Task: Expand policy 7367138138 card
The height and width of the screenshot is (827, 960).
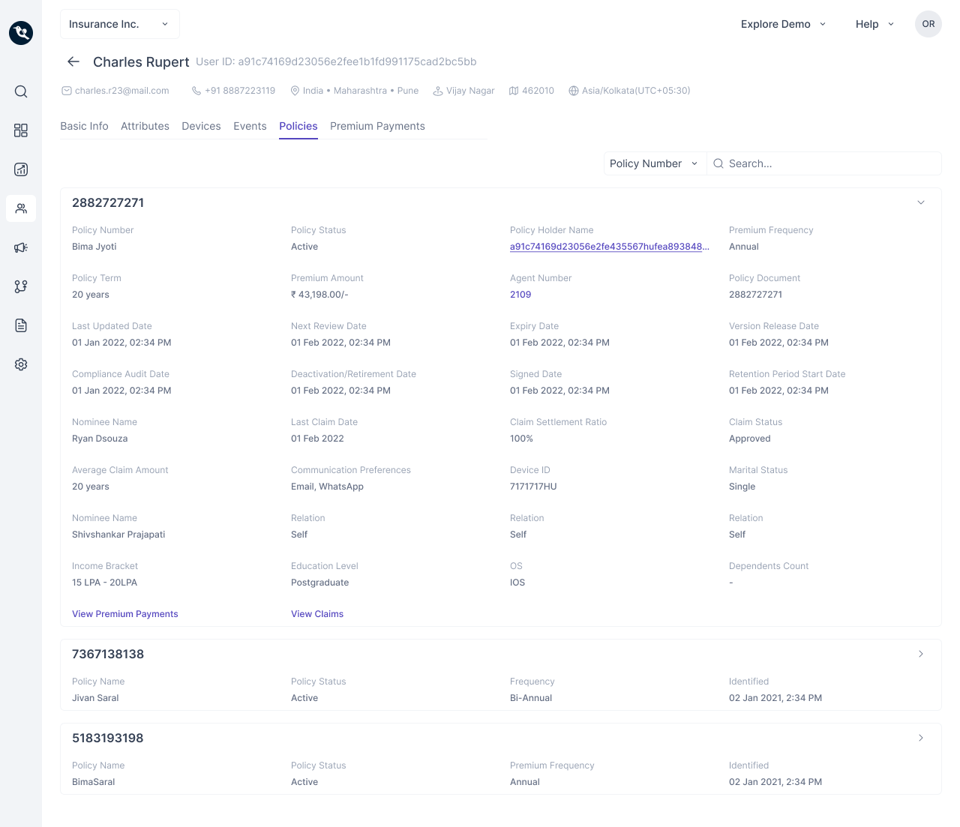Action: (921, 654)
